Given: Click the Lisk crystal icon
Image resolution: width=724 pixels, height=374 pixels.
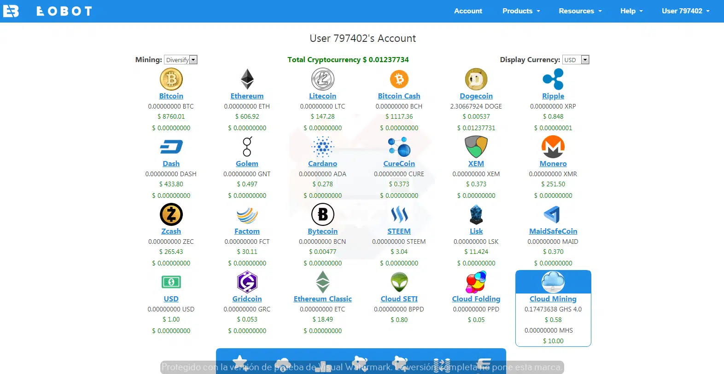Looking at the screenshot, I should point(476,214).
